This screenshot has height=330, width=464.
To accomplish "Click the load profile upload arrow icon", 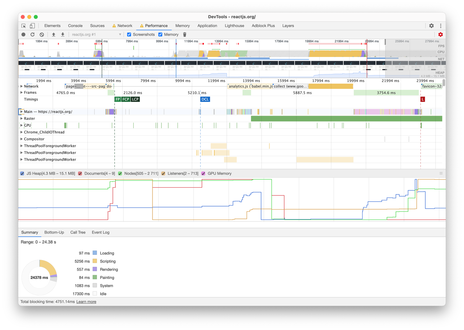I will (54, 35).
